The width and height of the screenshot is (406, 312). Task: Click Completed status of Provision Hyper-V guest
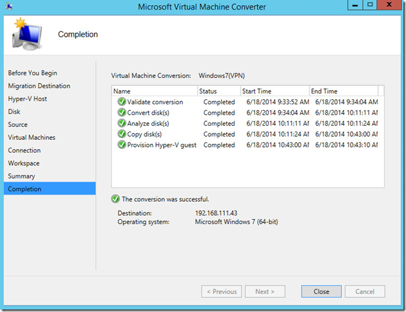click(219, 145)
